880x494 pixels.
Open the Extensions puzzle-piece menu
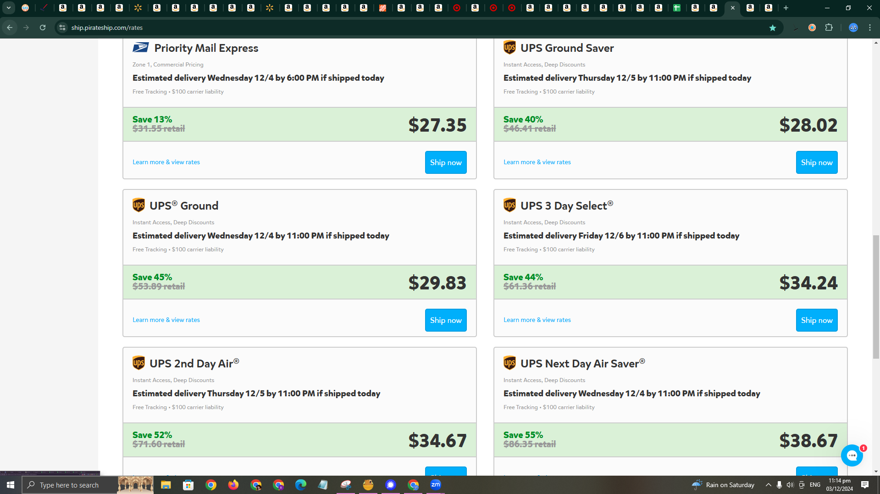point(829,28)
